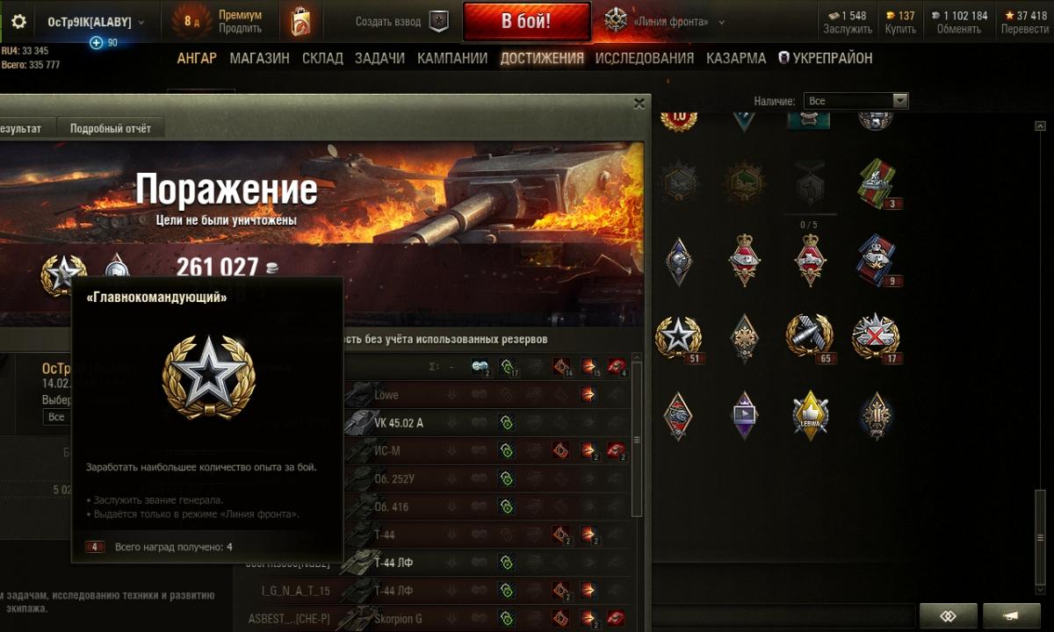Click the purple play-button badge
This screenshot has height=632, width=1054.
pyautogui.click(x=744, y=414)
